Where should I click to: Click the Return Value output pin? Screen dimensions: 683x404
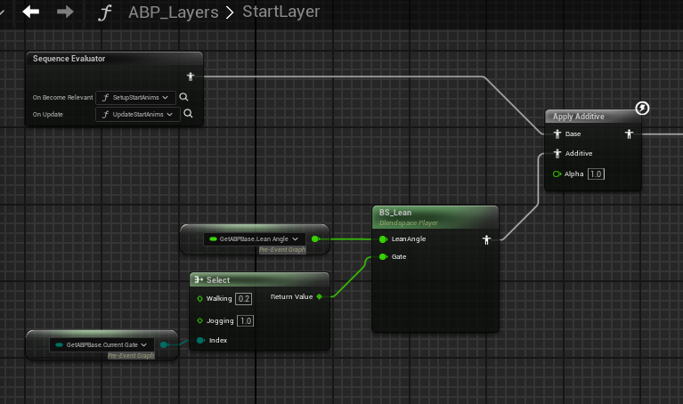pyautogui.click(x=320, y=297)
